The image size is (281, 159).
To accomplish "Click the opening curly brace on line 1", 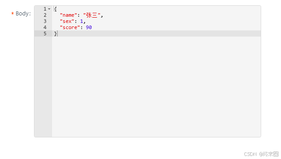I will click(x=55, y=9).
